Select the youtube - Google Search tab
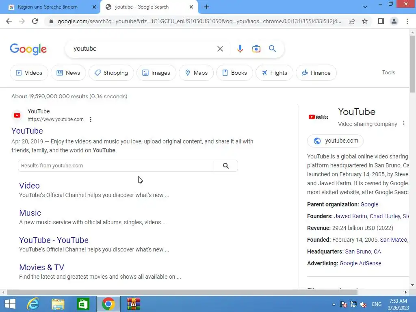 point(142,7)
